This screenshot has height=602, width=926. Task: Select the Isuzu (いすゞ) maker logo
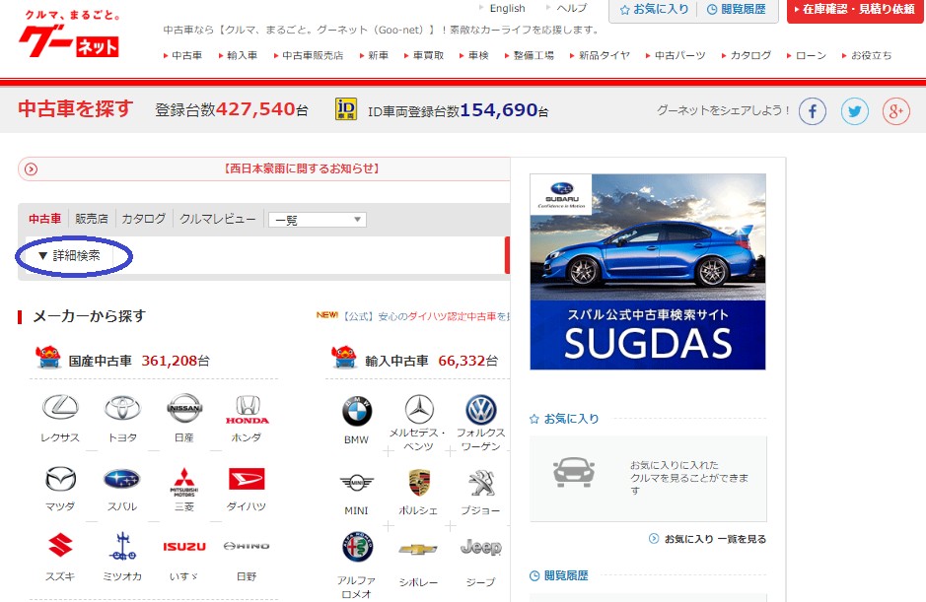(x=184, y=547)
